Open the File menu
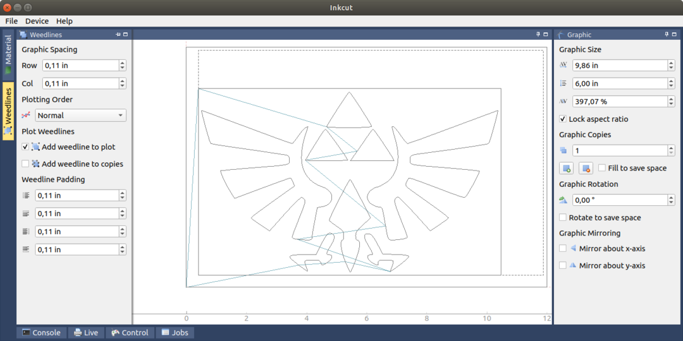The height and width of the screenshot is (341, 683). point(11,21)
